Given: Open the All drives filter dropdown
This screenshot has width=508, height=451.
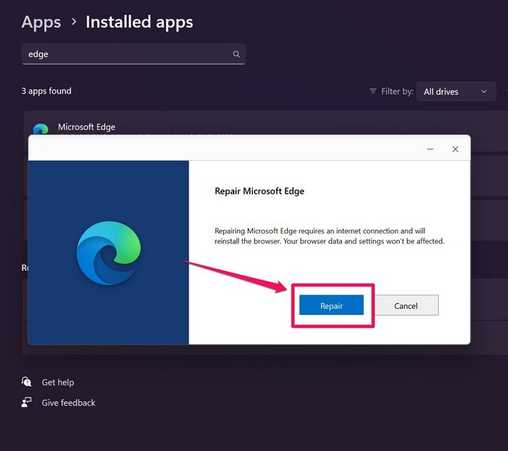Looking at the screenshot, I should pos(455,92).
